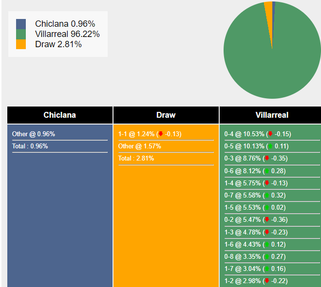321x287 pixels.
Task: Click the green up arrow on 1-6 row
Action: [x=266, y=244]
